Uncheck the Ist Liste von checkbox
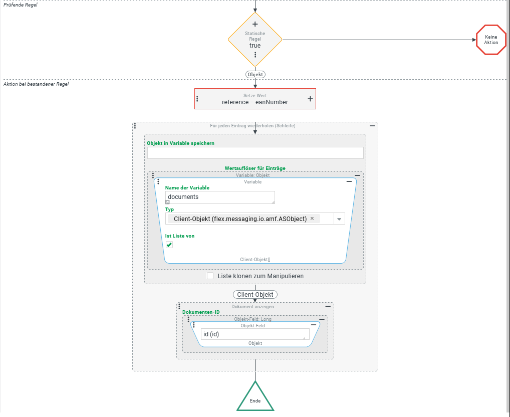 [169, 245]
